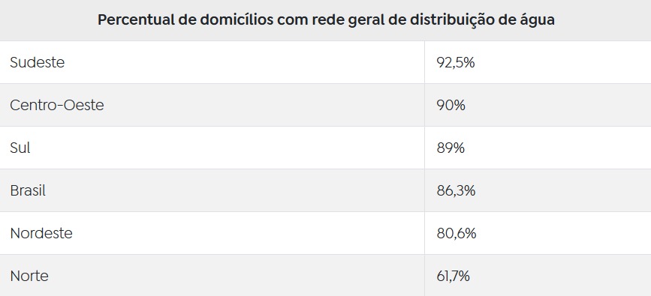Click the 61,7% value for Norte

(x=453, y=276)
